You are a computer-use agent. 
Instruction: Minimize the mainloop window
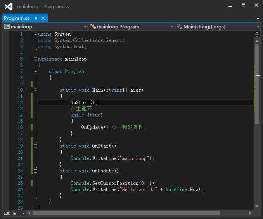[x=230, y=6]
